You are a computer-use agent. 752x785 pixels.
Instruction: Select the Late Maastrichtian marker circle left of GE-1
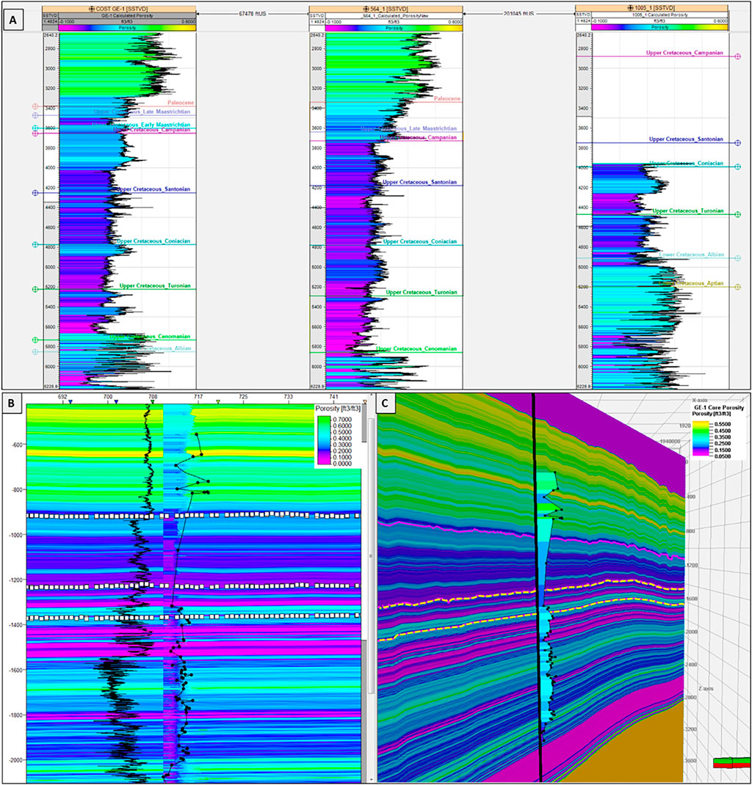(35, 116)
